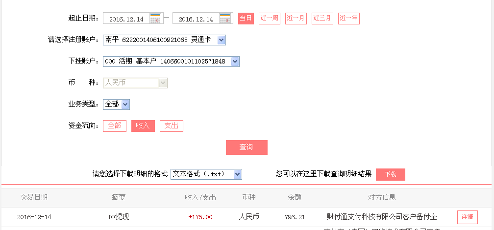Open the end date calendar picker icon
The width and height of the screenshot is (494, 230).
click(x=225, y=19)
